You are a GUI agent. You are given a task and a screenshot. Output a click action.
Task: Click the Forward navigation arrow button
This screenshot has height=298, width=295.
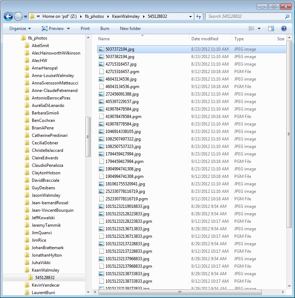tap(18, 16)
